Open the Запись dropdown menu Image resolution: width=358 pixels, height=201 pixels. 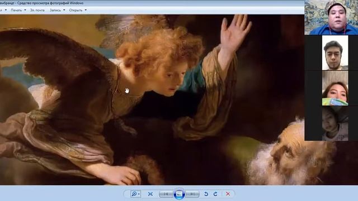coord(57,10)
